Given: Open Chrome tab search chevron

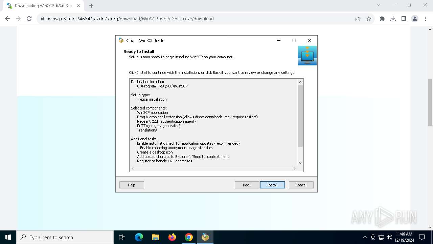Looking at the screenshot, I should pyautogui.click(x=379, y=5).
